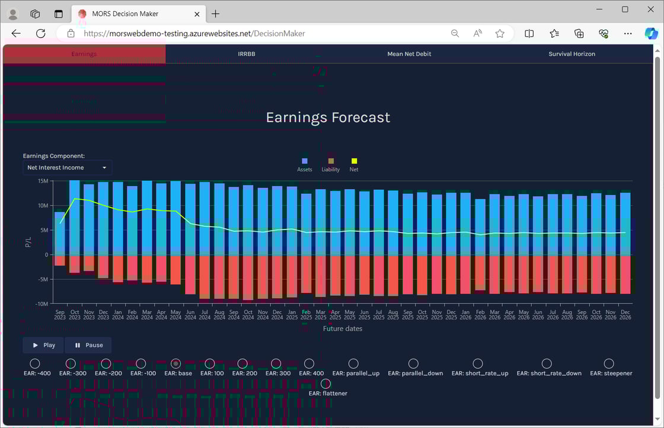Open the Earnings Component dropdown
This screenshot has height=428, width=664.
point(67,167)
